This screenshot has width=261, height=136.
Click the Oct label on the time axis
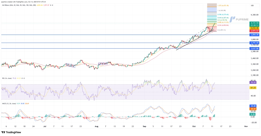click(x=194, y=126)
